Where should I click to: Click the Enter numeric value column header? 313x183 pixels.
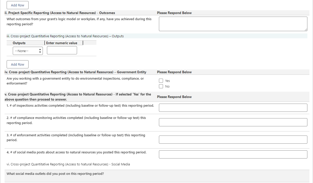(x=61, y=43)
